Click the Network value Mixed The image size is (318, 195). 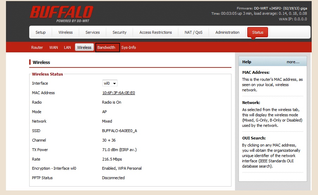pos(107,121)
